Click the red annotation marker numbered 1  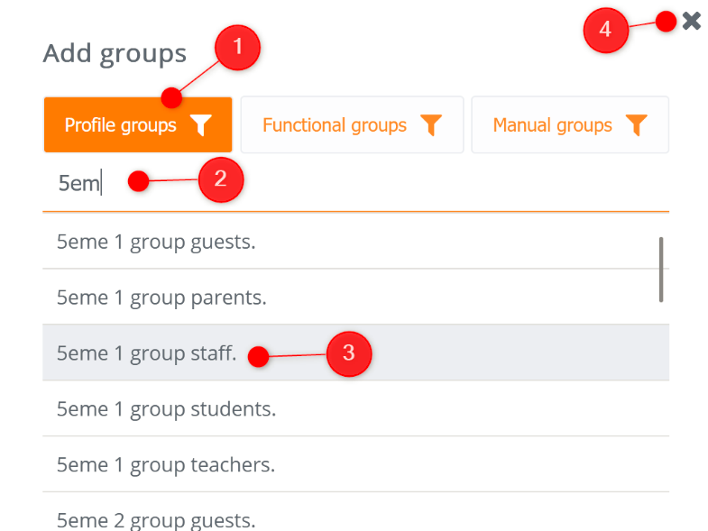click(x=237, y=48)
